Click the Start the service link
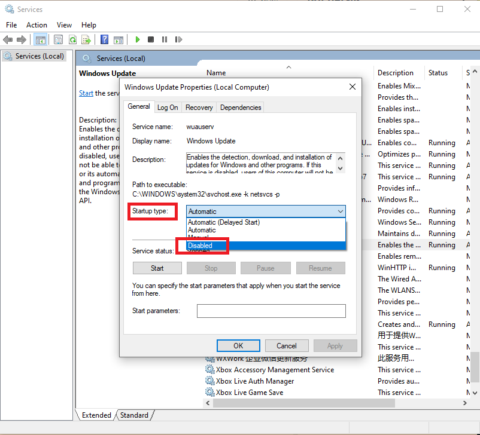480x435 pixels. pos(86,93)
